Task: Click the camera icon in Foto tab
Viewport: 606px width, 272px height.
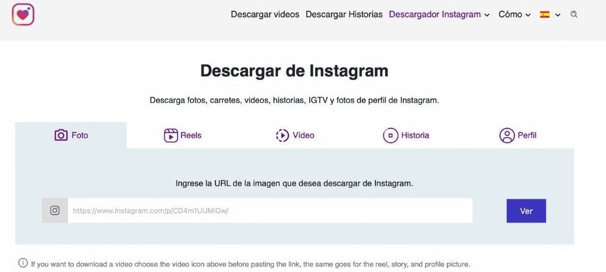Action: coord(61,135)
